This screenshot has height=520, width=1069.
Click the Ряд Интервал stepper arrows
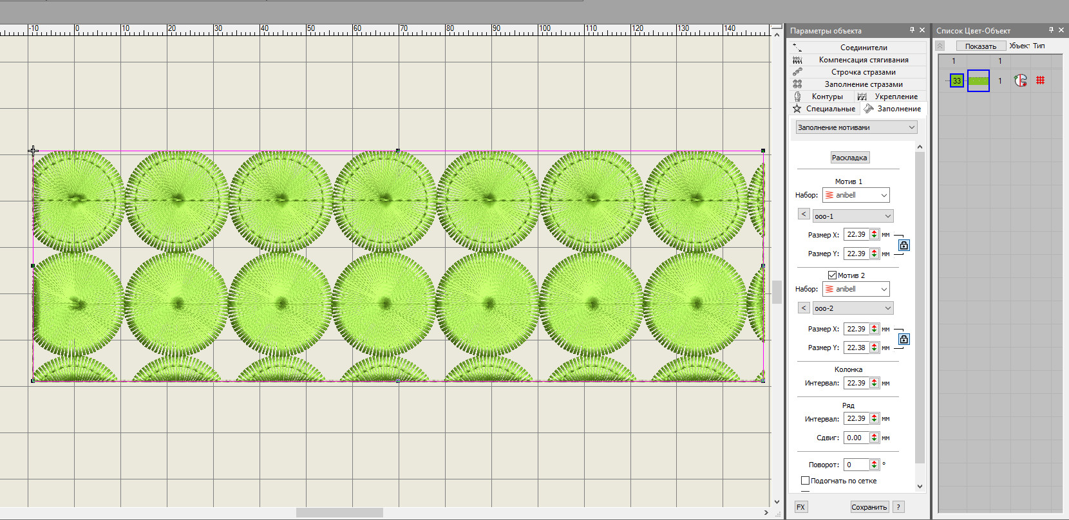point(875,418)
